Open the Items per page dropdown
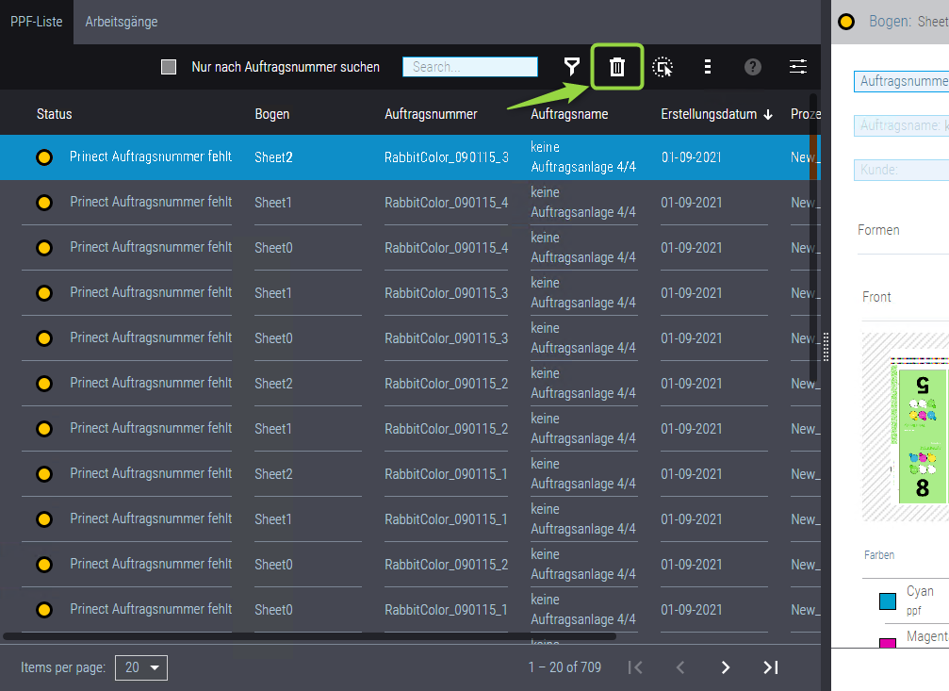 [140, 667]
